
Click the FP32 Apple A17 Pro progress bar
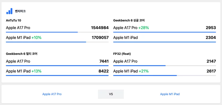165,66
